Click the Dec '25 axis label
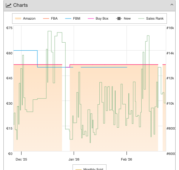The image size is (179, 170). [x=21, y=159]
